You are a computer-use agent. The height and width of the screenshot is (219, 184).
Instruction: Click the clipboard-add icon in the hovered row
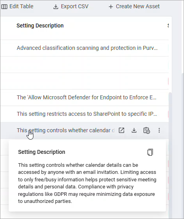coord(147,130)
